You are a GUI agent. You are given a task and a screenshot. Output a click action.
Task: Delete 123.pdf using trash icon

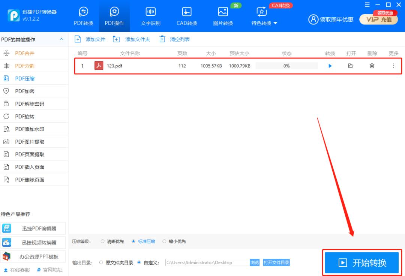coord(372,66)
